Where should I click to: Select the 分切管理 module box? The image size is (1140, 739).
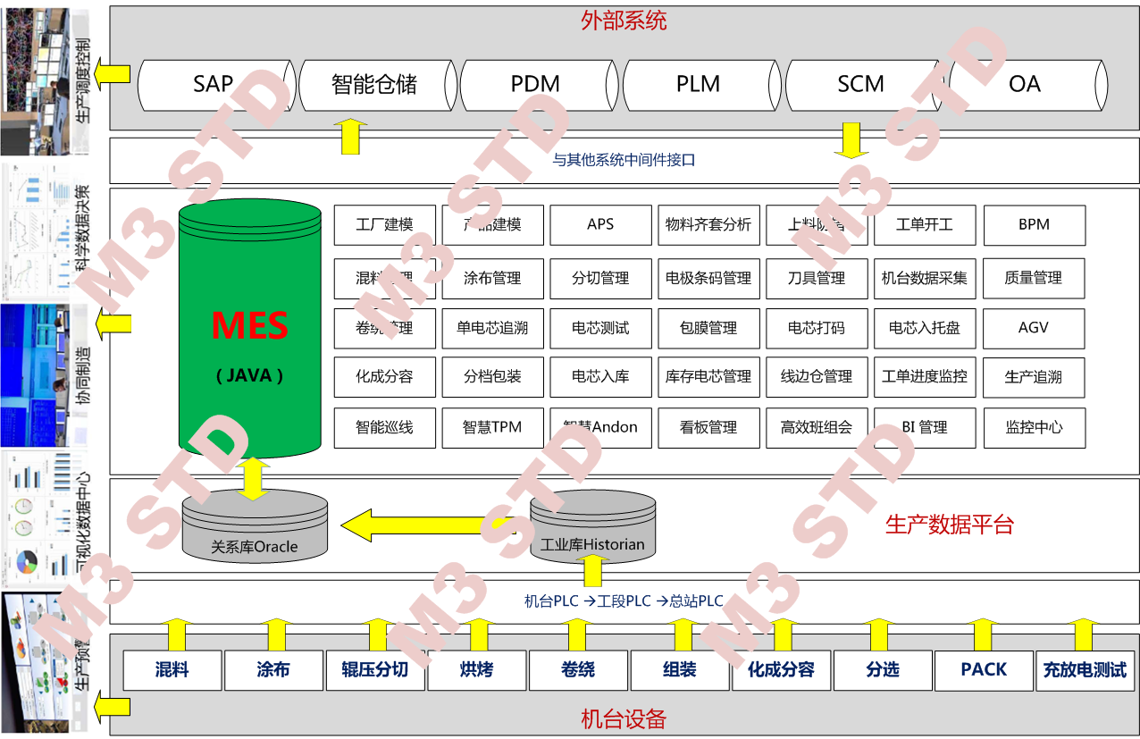tap(600, 278)
